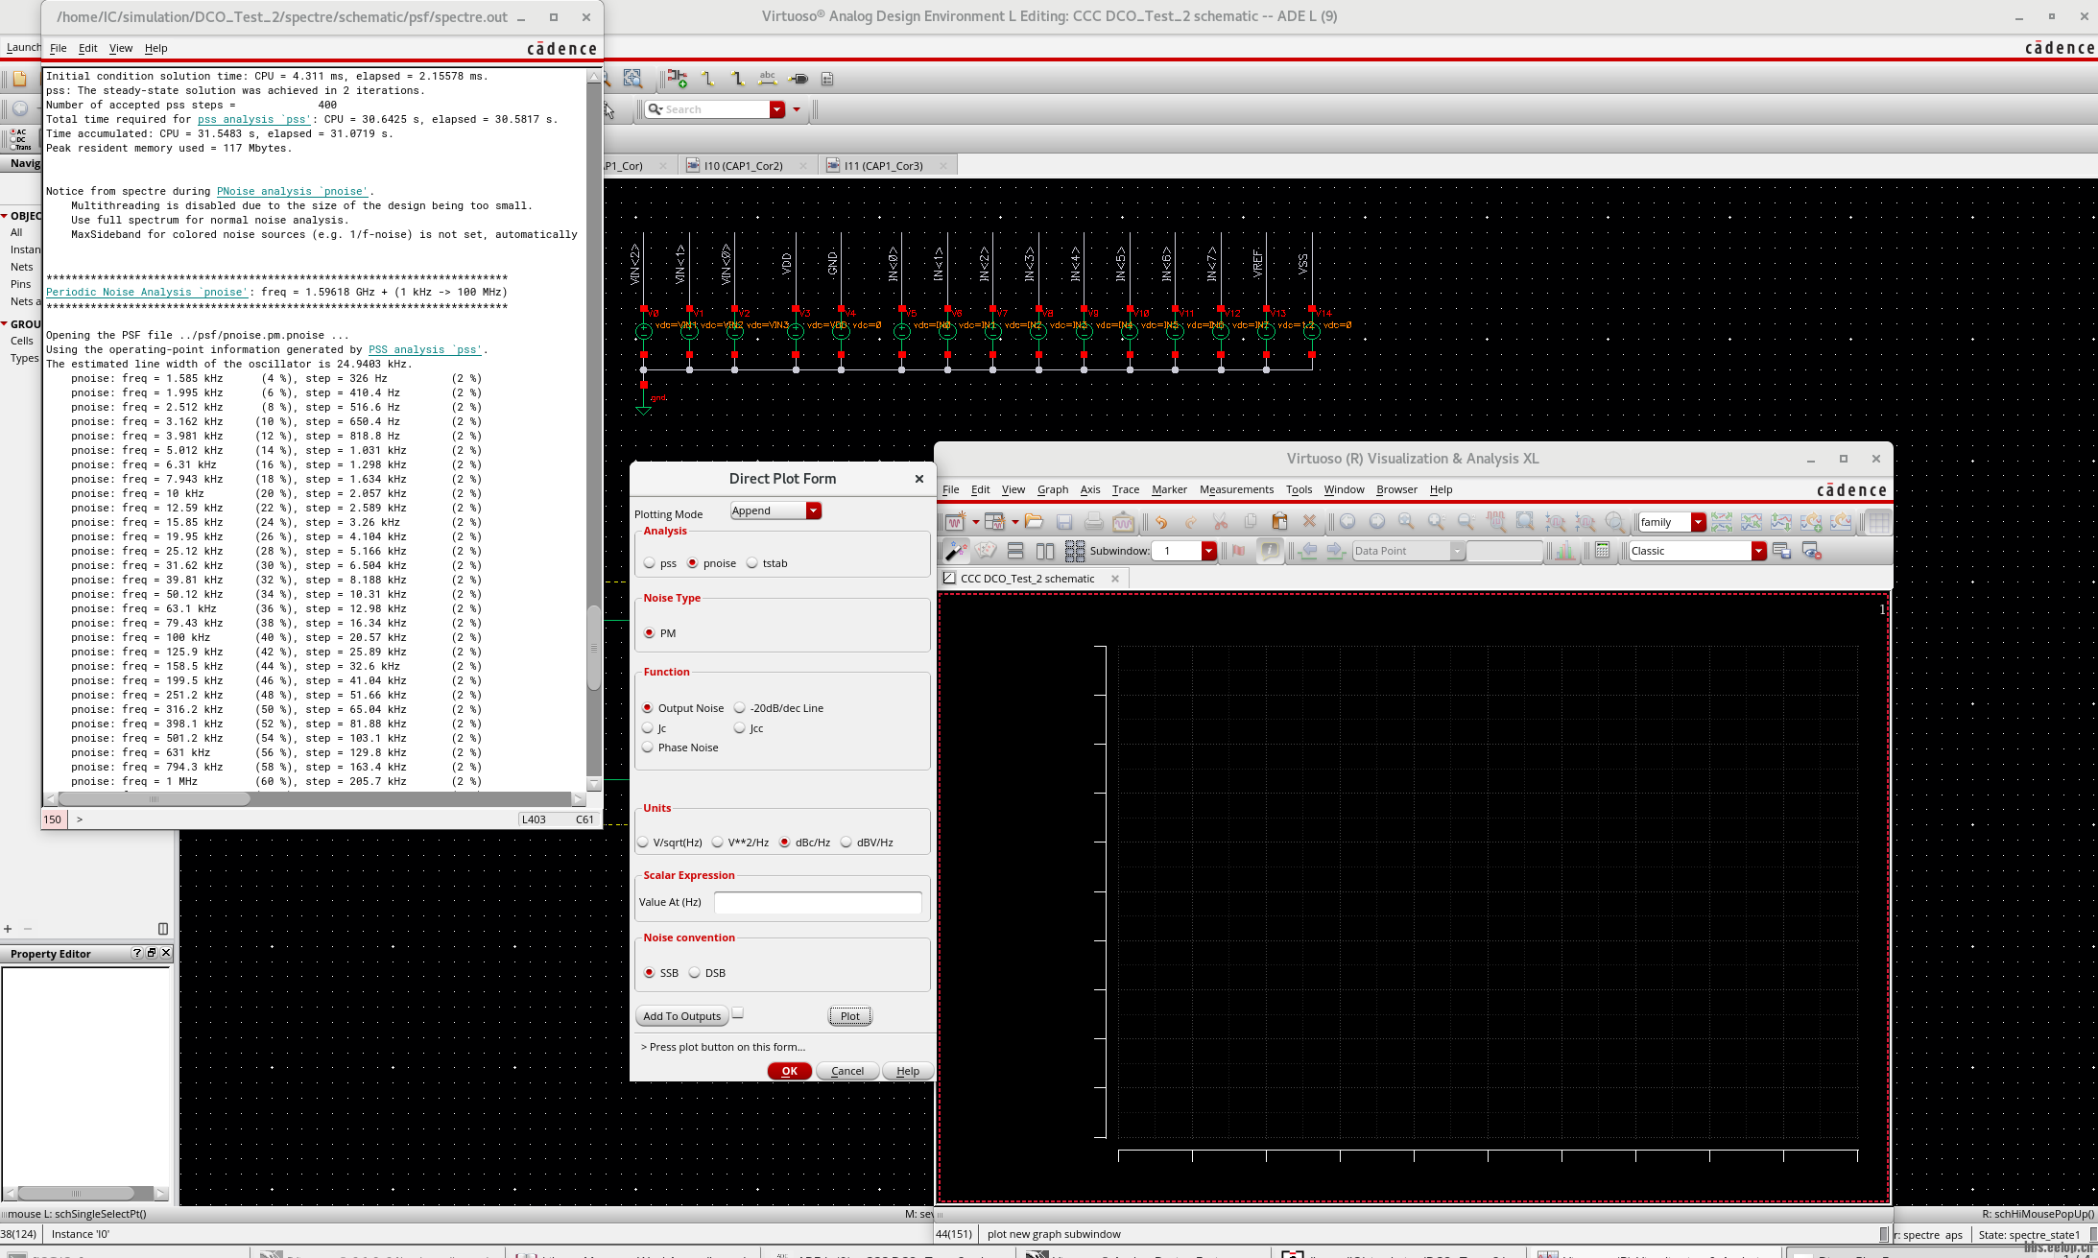Click the calculator icon in graph toolbar

1602,551
